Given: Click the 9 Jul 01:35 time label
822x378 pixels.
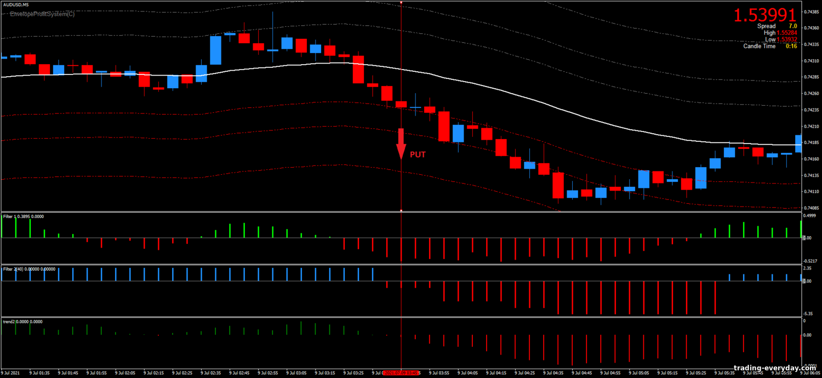Looking at the screenshot, I should pos(39,374).
